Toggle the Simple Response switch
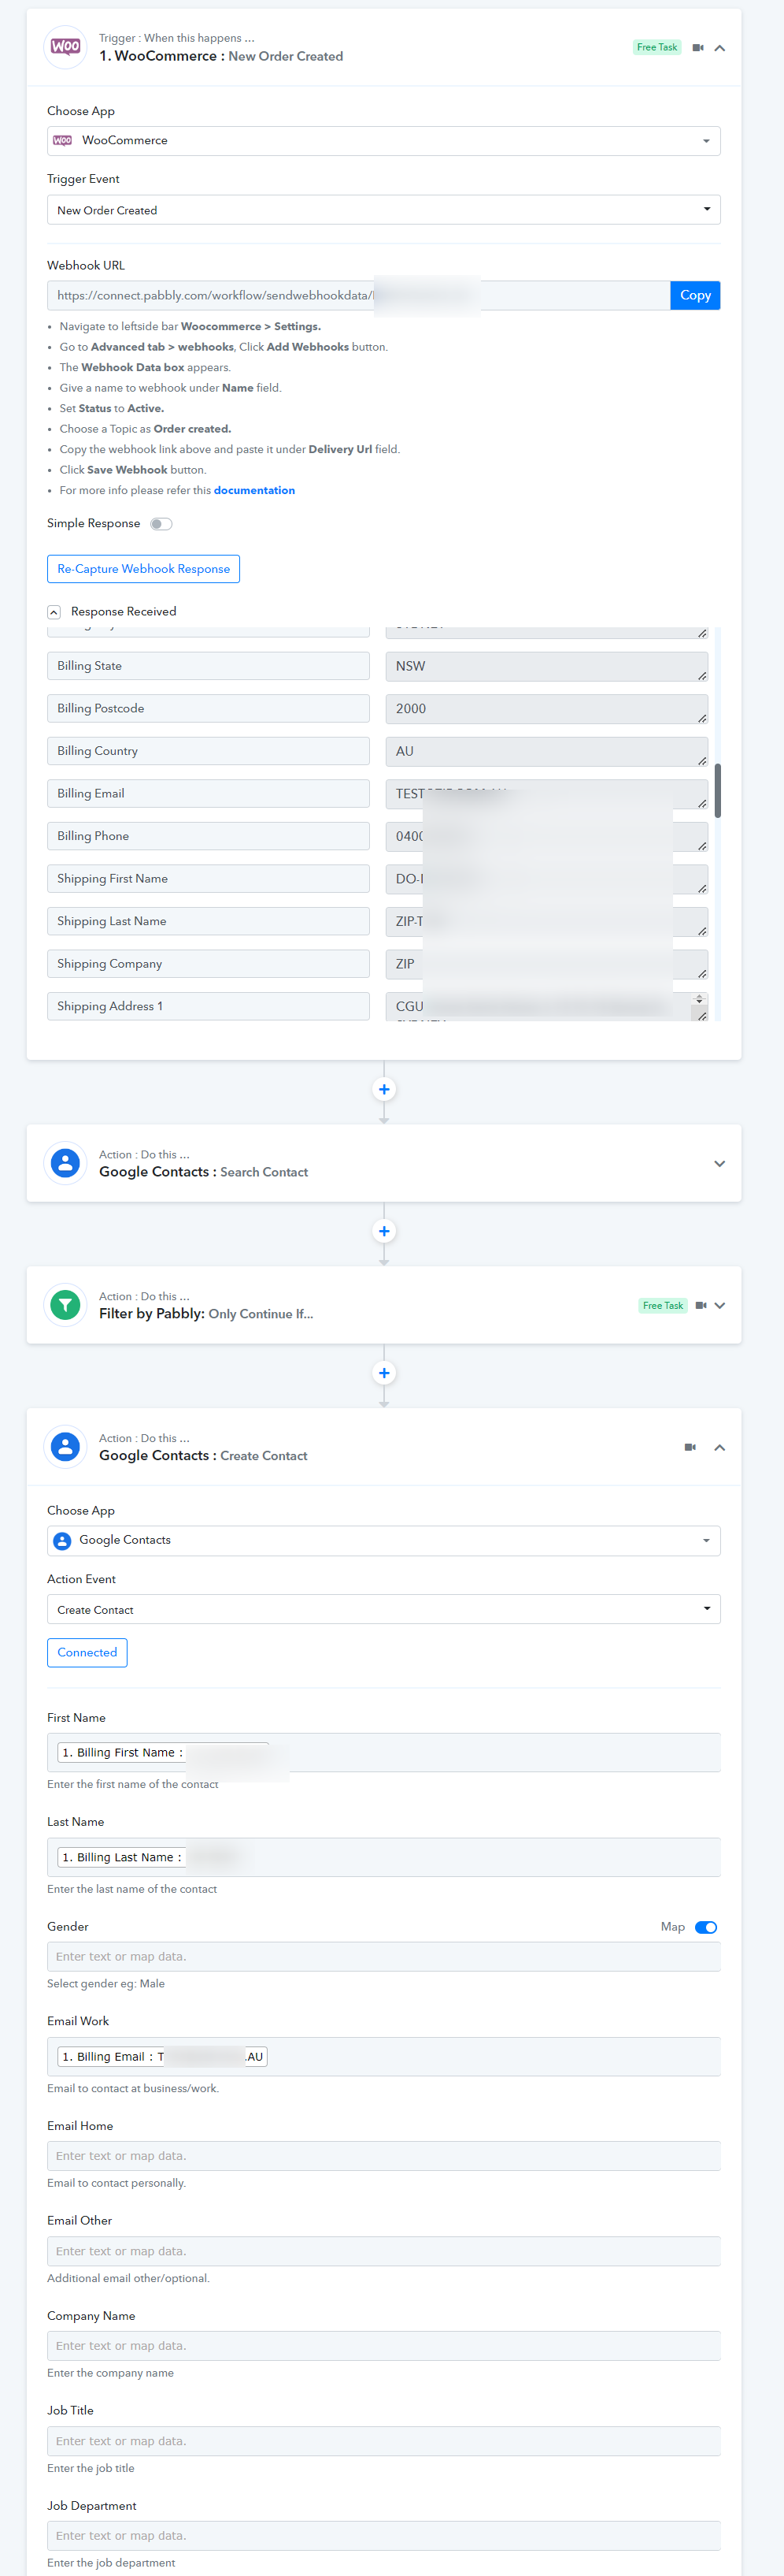 click(161, 524)
